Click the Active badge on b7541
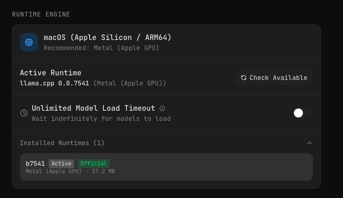 61,164
